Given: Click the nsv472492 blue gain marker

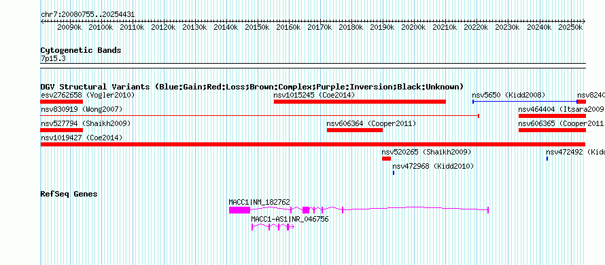Looking at the screenshot, I should (x=547, y=159).
